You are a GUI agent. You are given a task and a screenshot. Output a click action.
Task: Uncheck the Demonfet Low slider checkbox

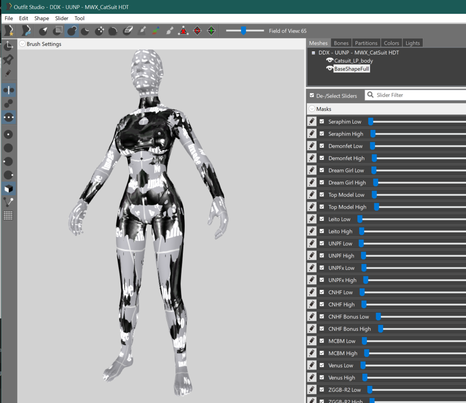pos(322,146)
